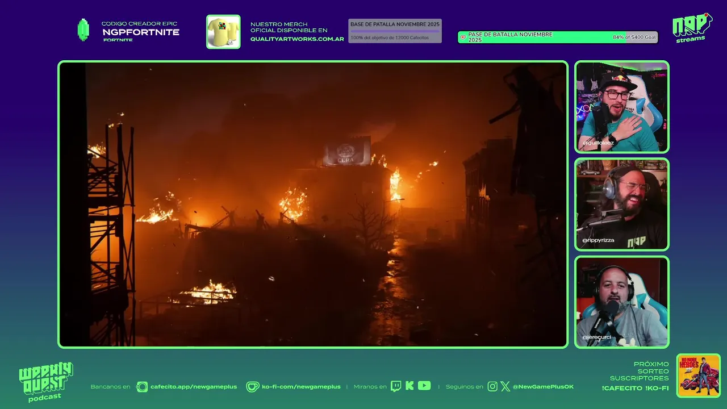Image resolution: width=727 pixels, height=409 pixels.
Task: Click the NGPFORTNITE creator code text
Action: [x=141, y=32]
